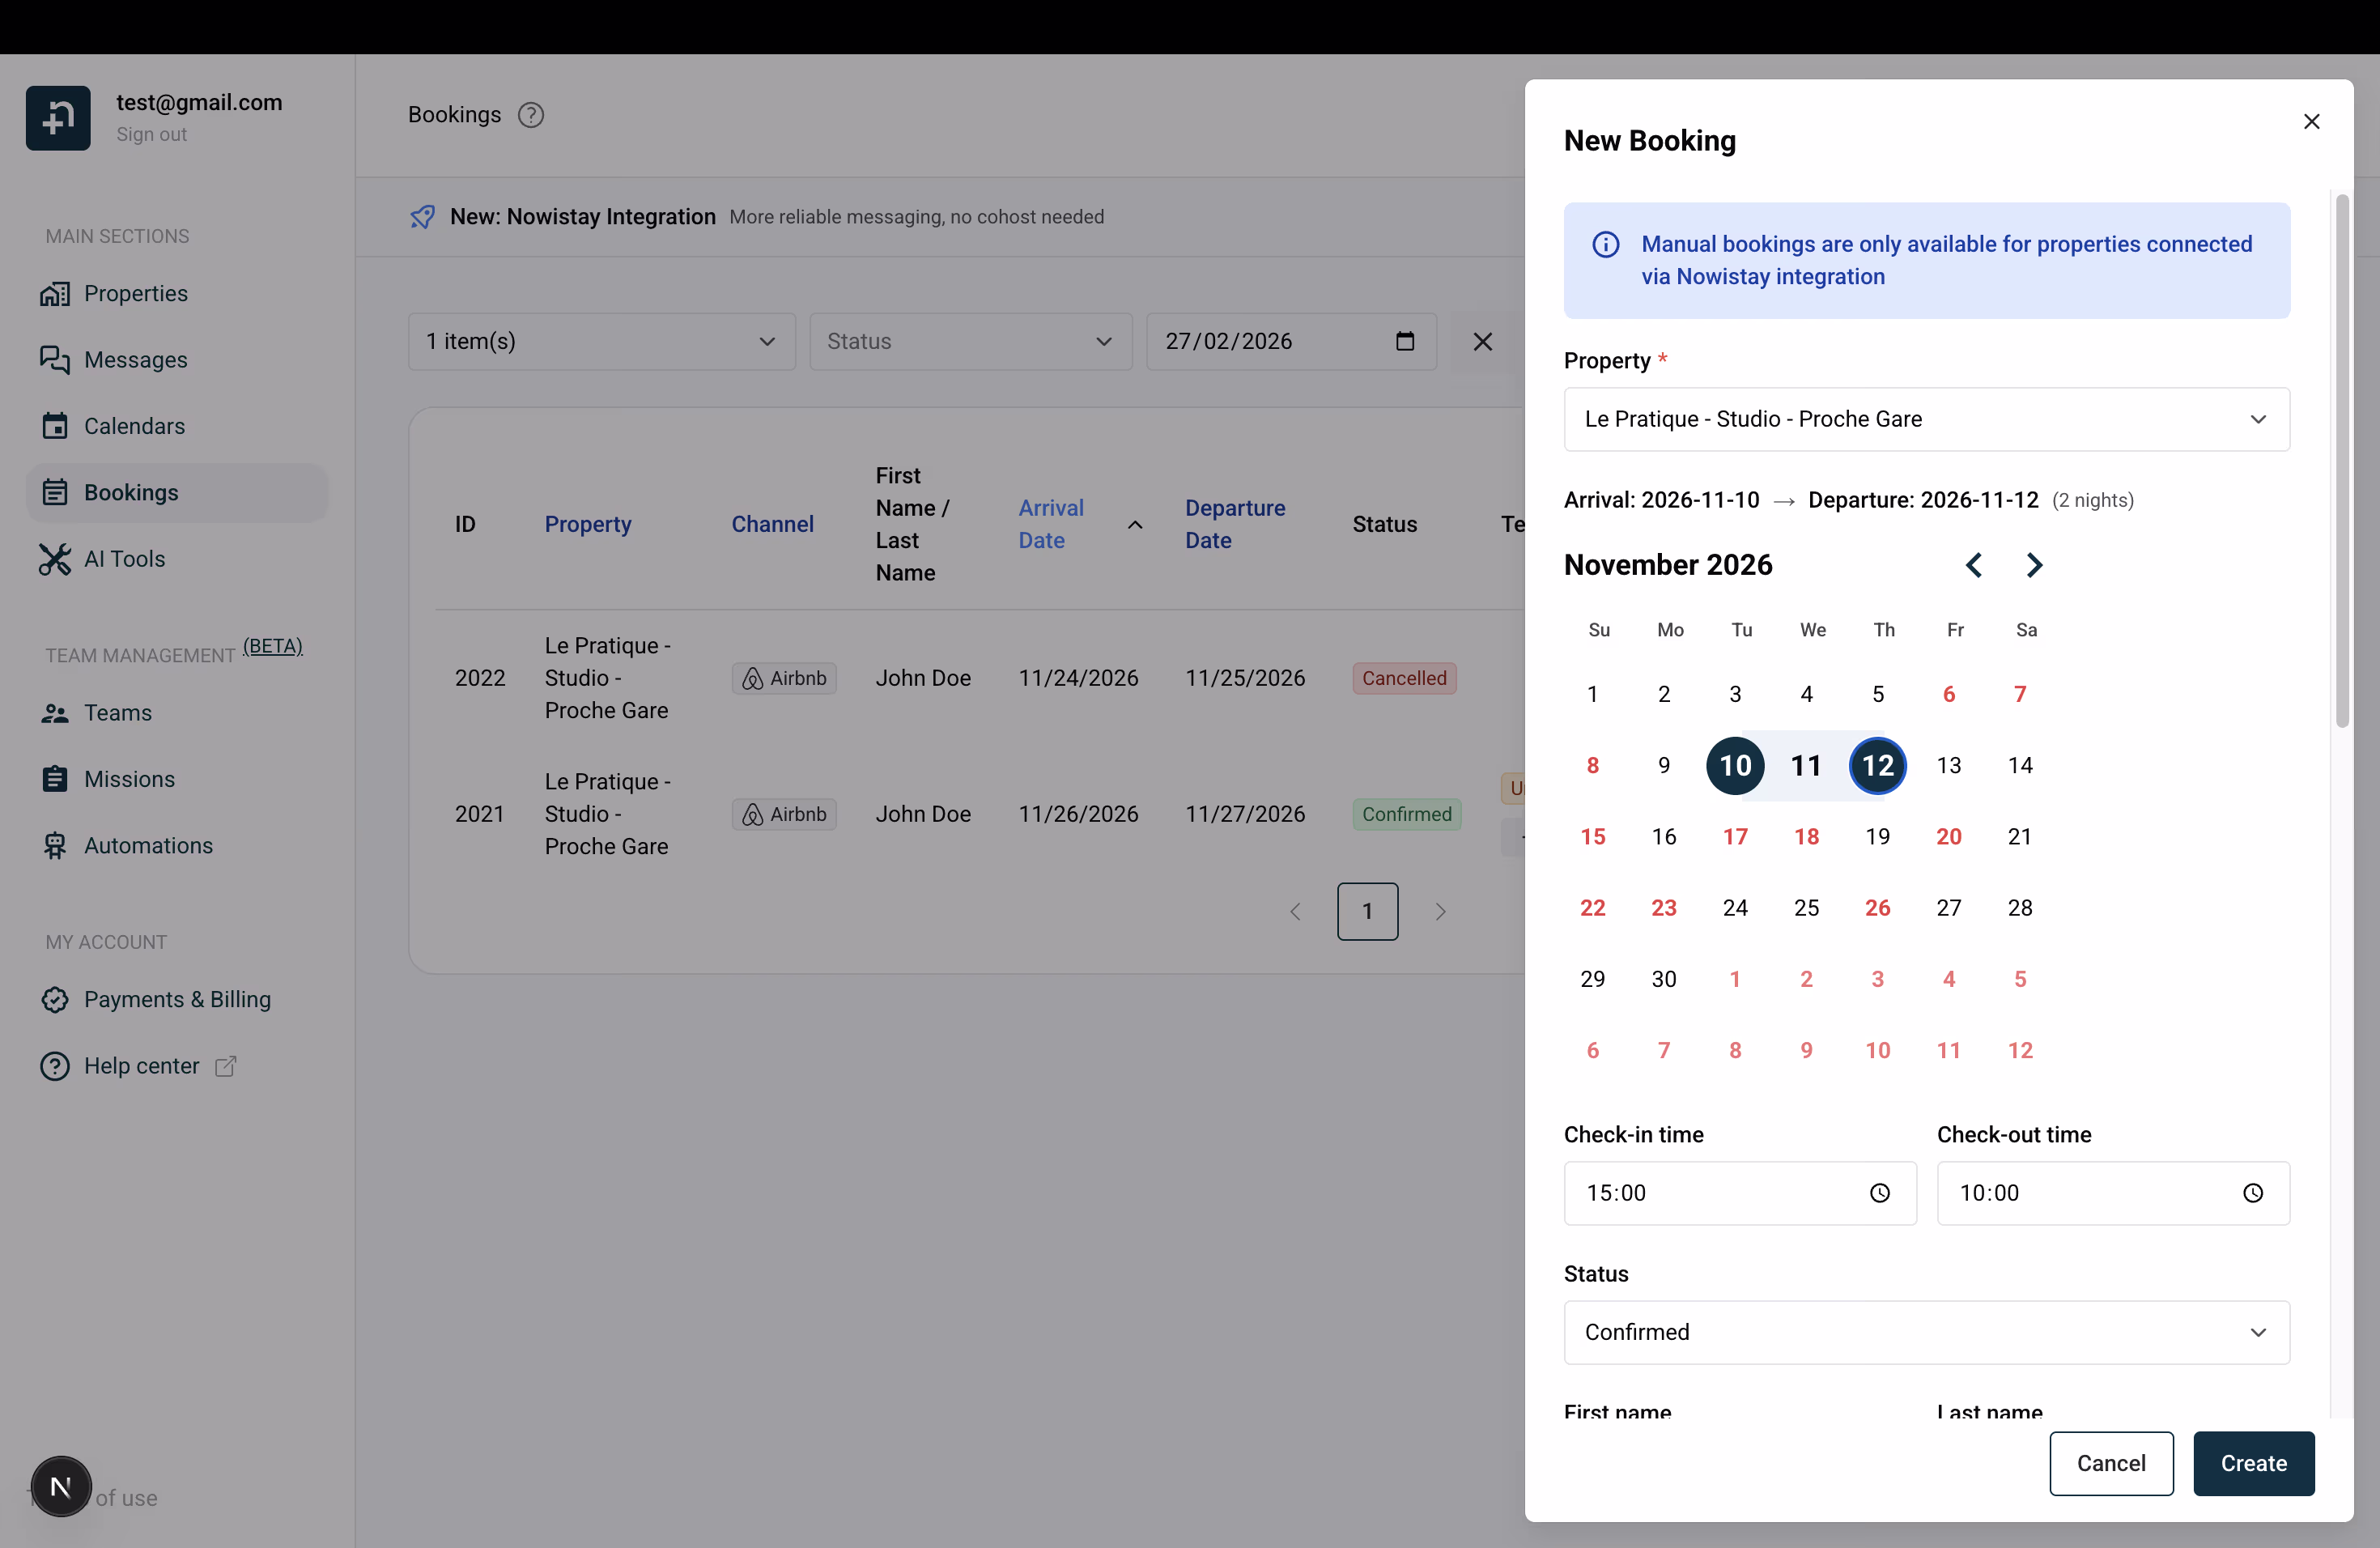Open Help center link

(141, 1066)
